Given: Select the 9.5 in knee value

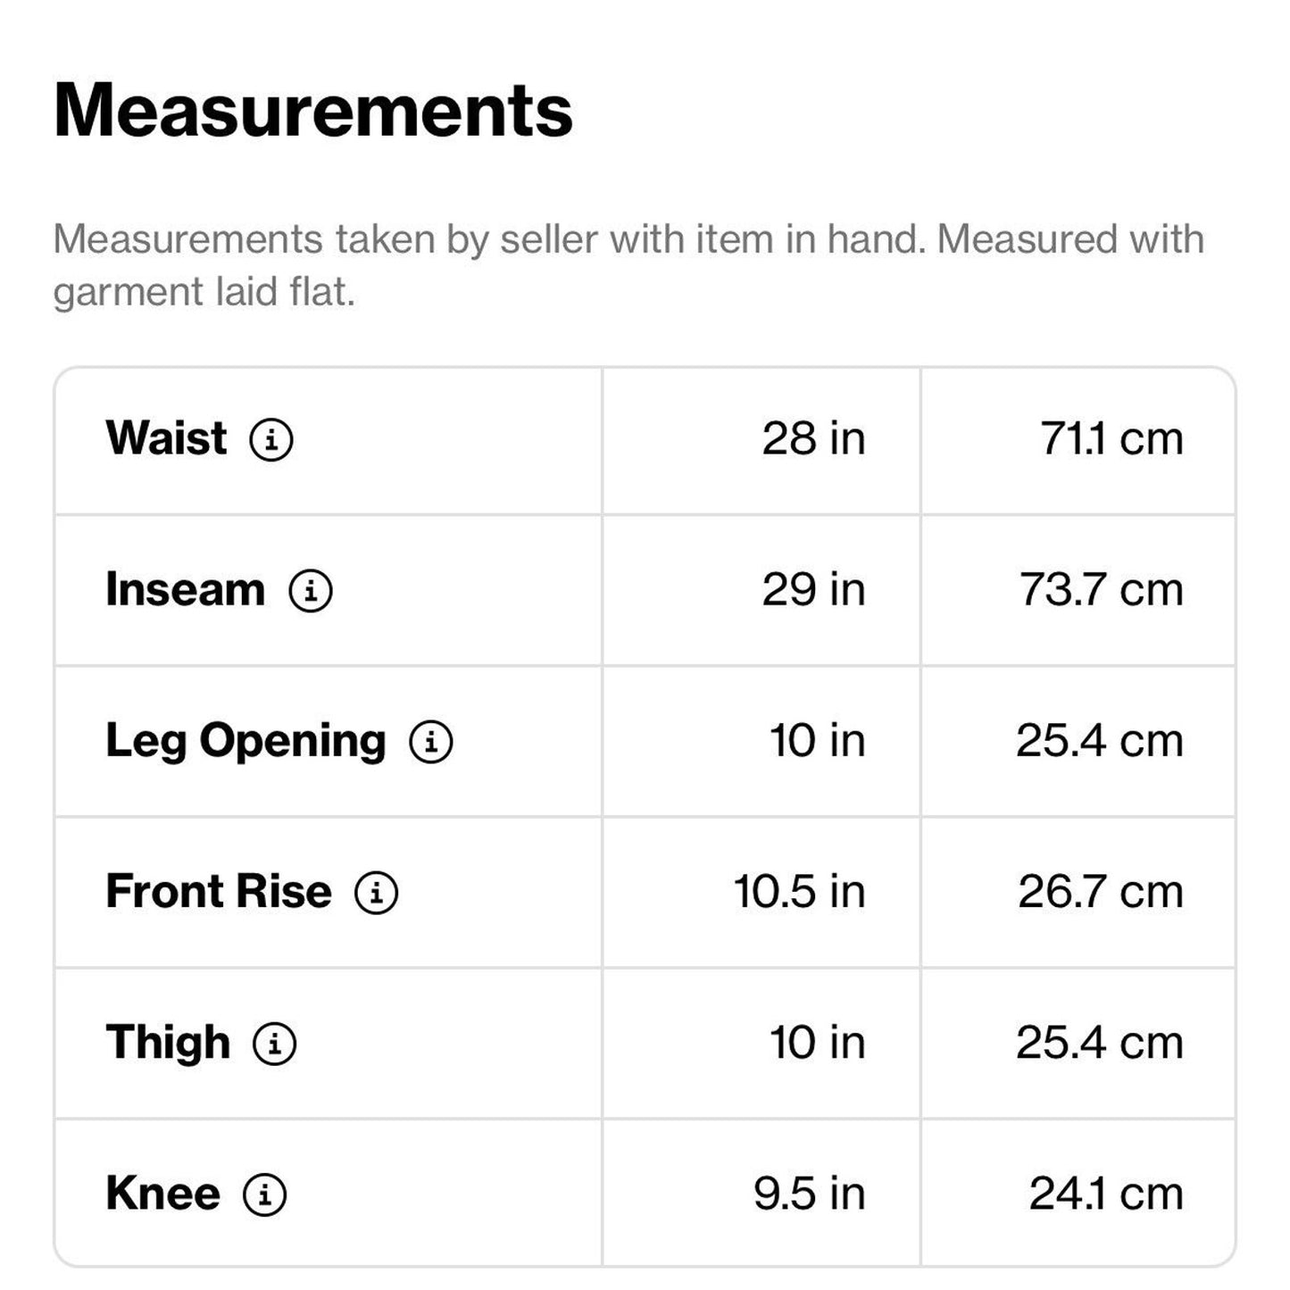Looking at the screenshot, I should click(809, 1194).
